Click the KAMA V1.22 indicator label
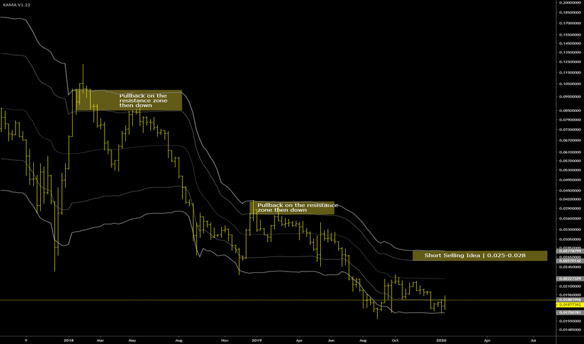Viewport: 584px width, 344px height. tap(17, 5)
